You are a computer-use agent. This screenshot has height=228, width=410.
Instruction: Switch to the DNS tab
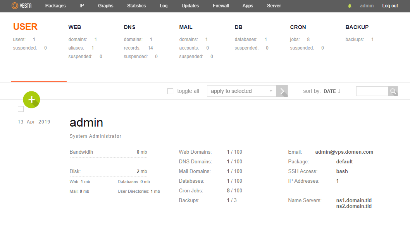(x=129, y=27)
